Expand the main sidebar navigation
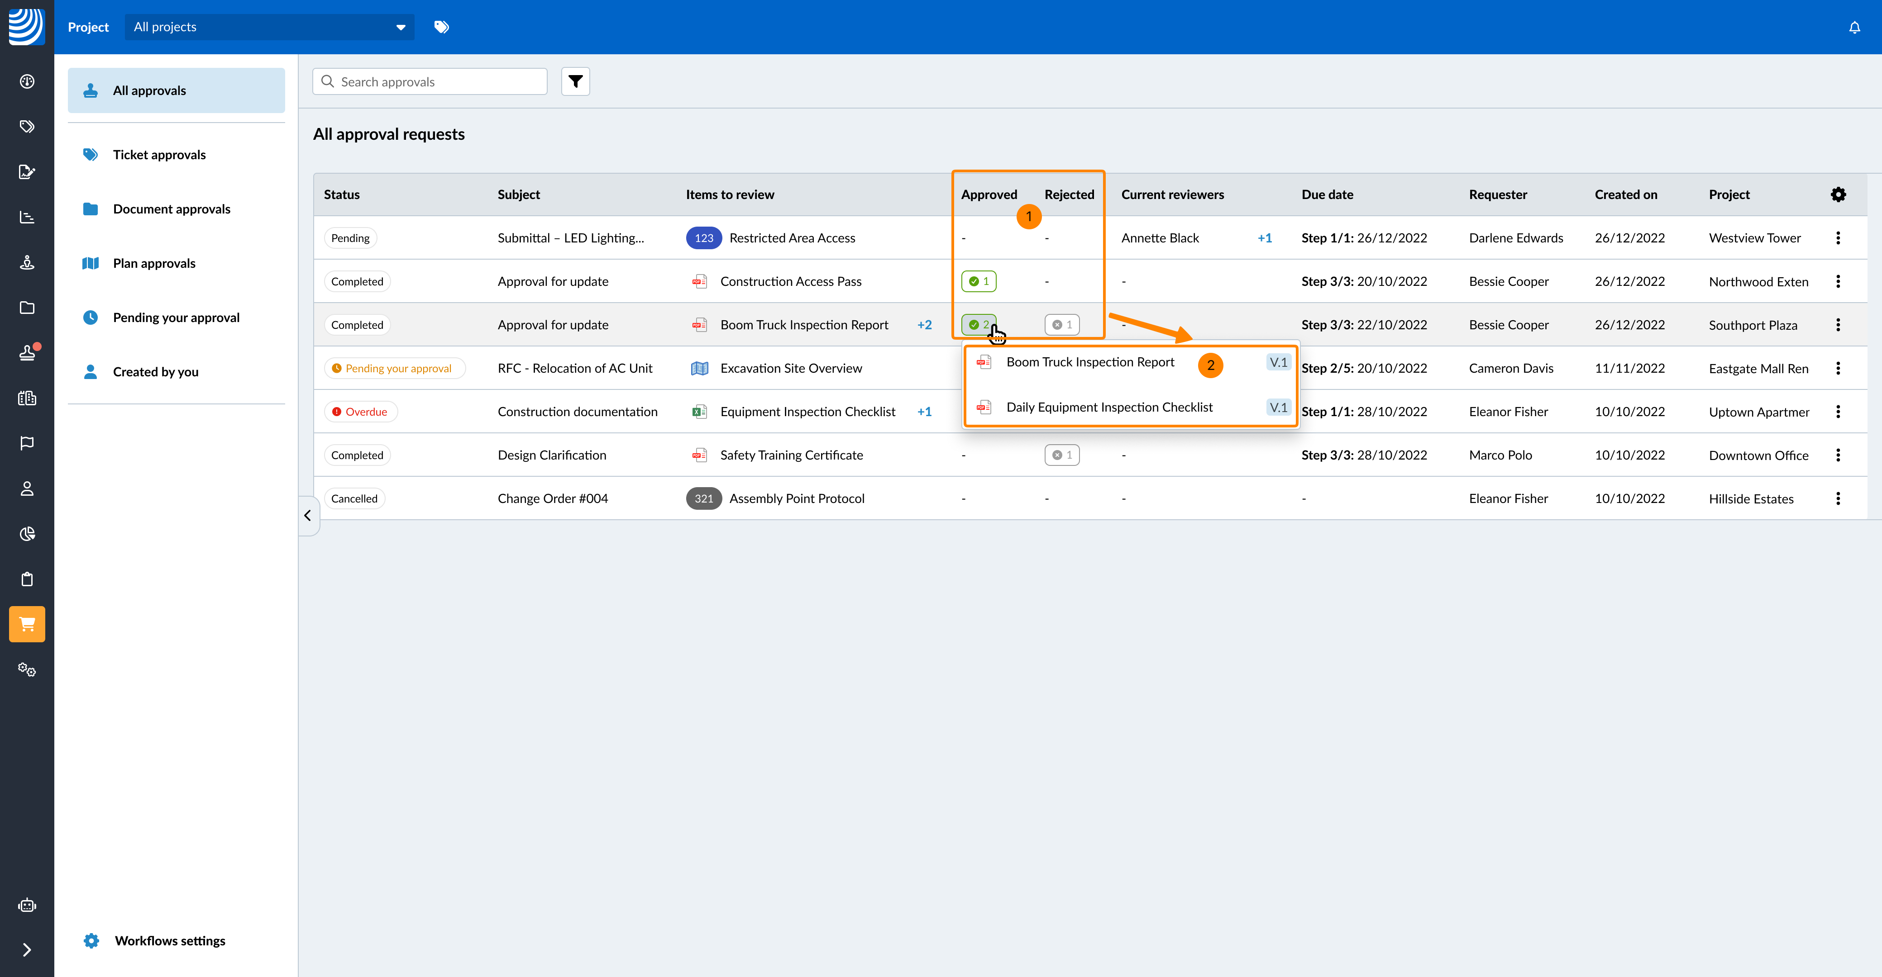 [x=27, y=950]
